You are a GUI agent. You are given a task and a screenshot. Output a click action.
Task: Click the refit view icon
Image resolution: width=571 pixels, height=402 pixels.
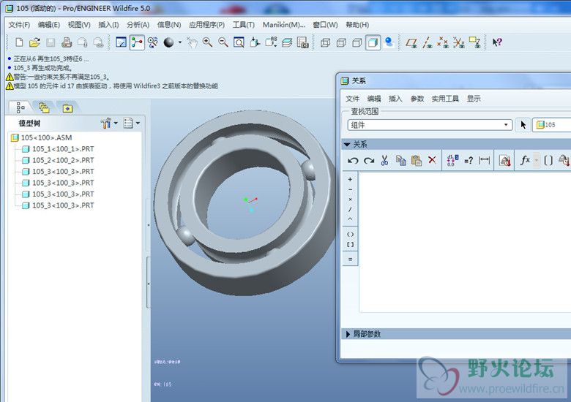239,42
